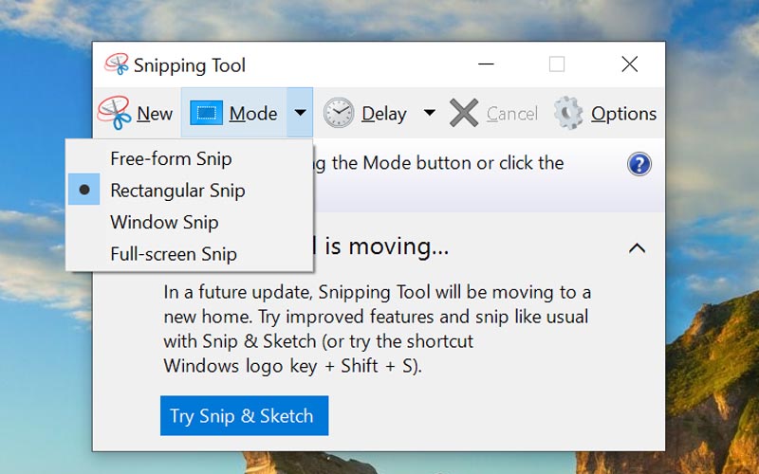Close the Snipping Tool window
759x474 pixels.
tap(629, 64)
